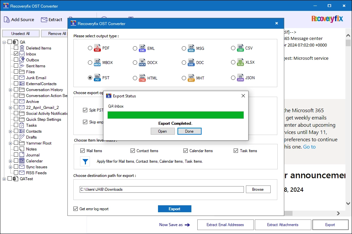Click the Extract envelope toolbar icon
Screen dimensions: 352x234
(44, 20)
